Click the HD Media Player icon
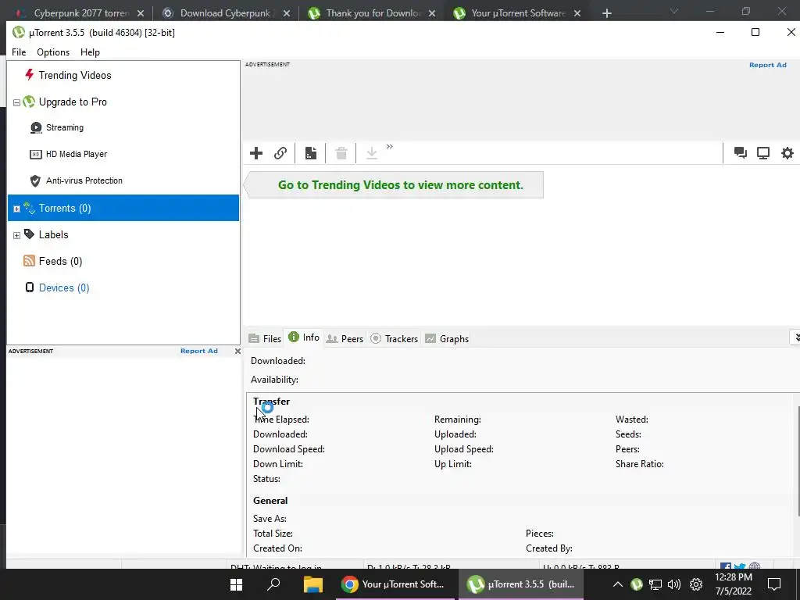Image resolution: width=800 pixels, height=600 pixels. tap(36, 154)
